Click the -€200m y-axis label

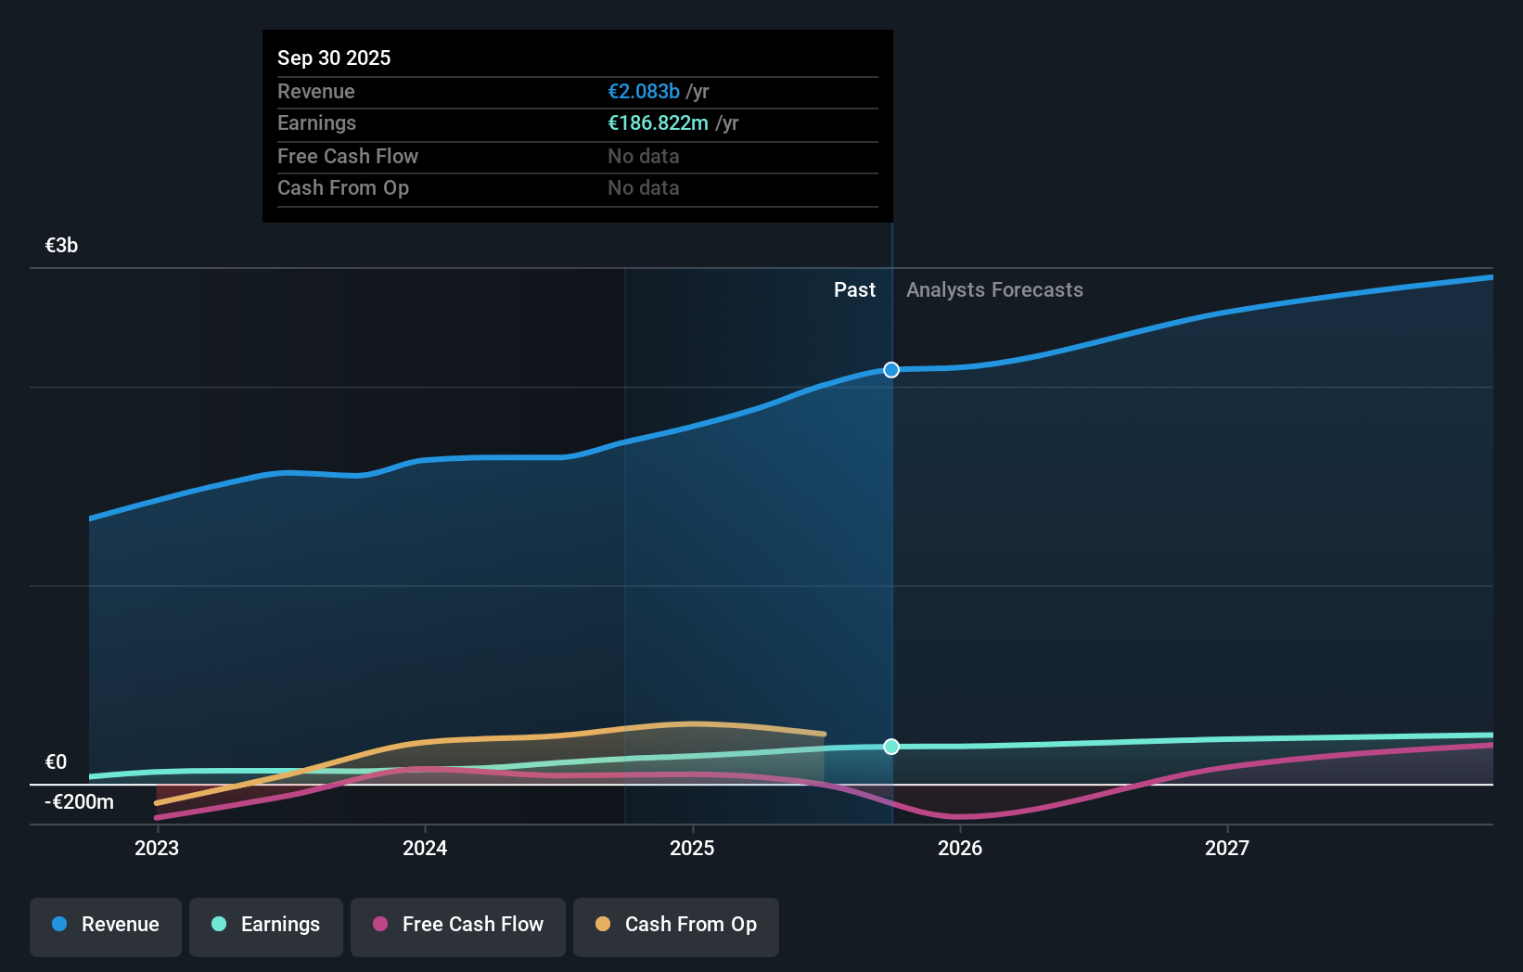click(x=80, y=802)
